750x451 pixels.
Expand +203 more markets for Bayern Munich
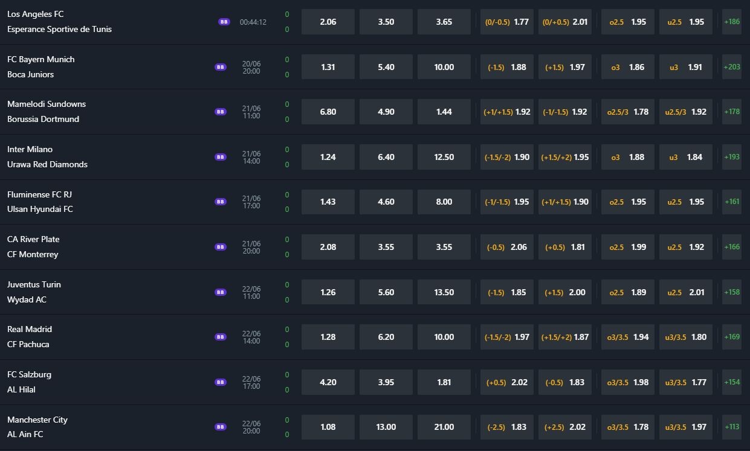[732, 67]
